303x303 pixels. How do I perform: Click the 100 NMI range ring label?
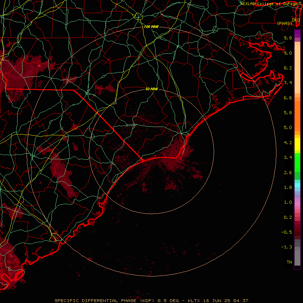151,27
